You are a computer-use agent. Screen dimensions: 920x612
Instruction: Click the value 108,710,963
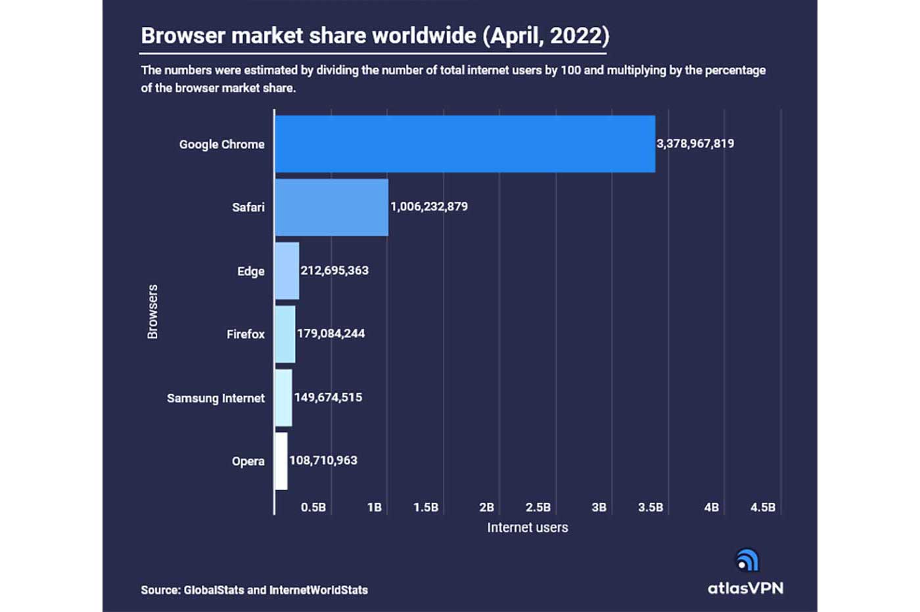click(323, 460)
